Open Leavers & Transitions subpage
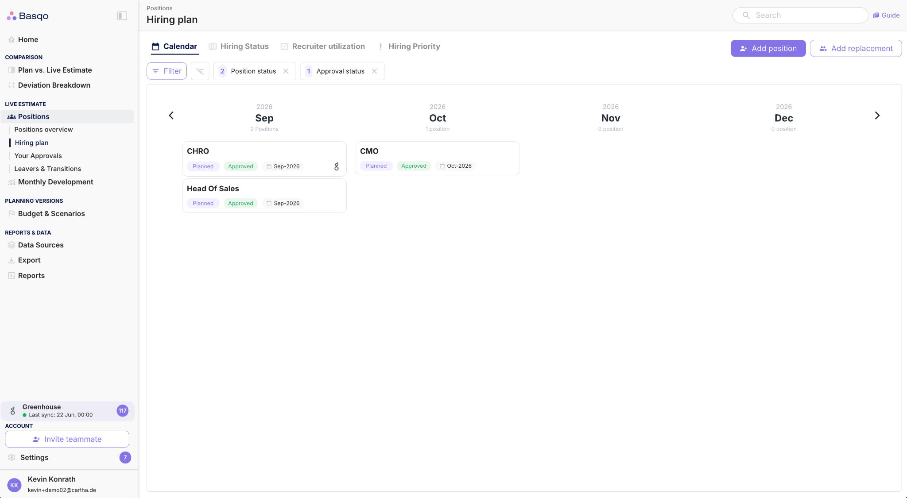The image size is (907, 498). [47, 169]
